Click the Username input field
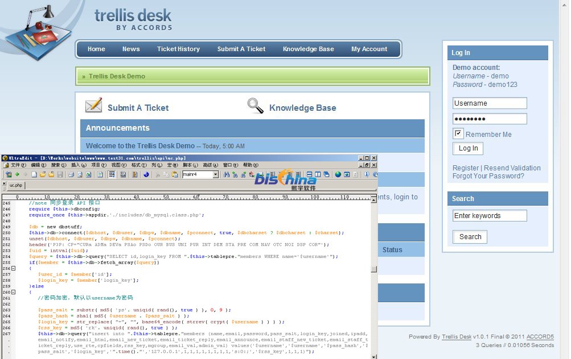571x359 pixels. click(490, 103)
